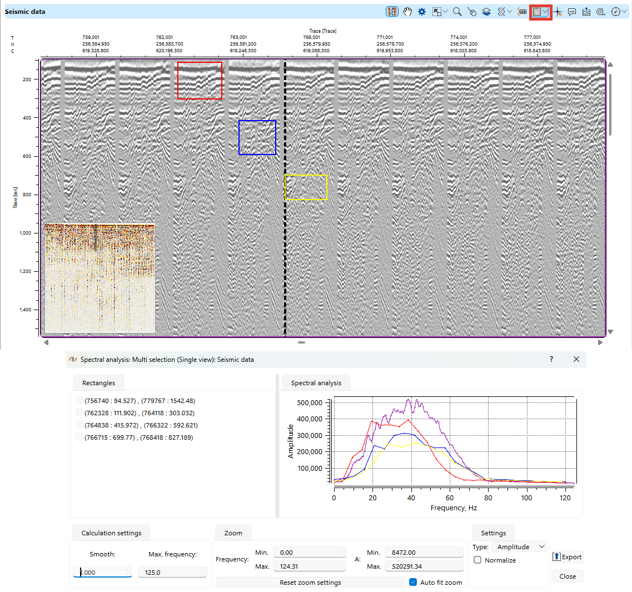
Task: Export the spectral analysis results
Action: (x=567, y=556)
